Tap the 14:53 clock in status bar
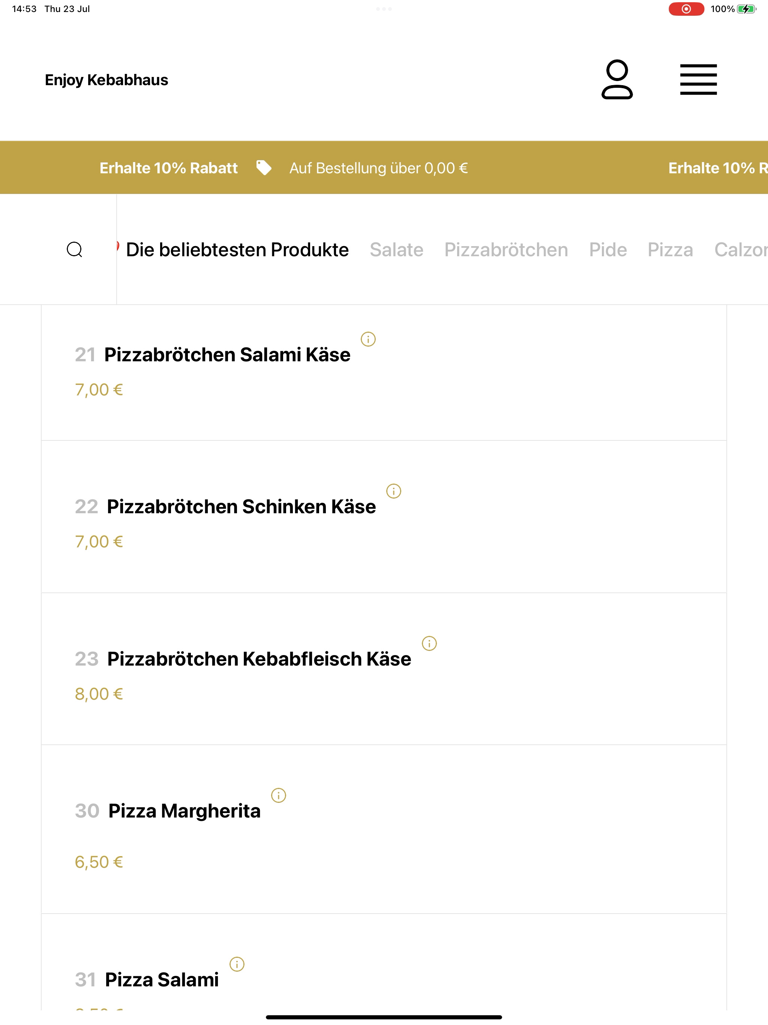This screenshot has width=768, height=1025. coord(24,9)
